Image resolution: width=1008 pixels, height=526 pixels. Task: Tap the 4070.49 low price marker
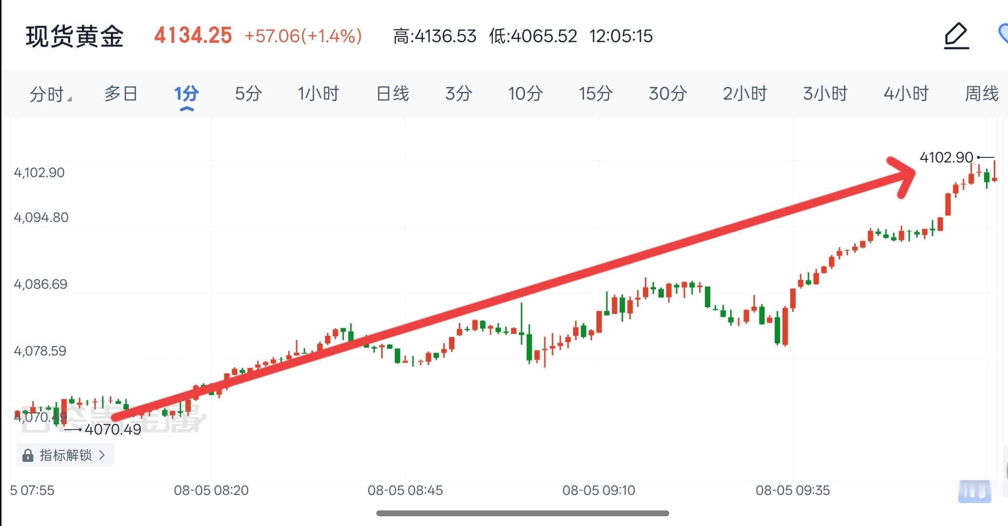tap(113, 429)
